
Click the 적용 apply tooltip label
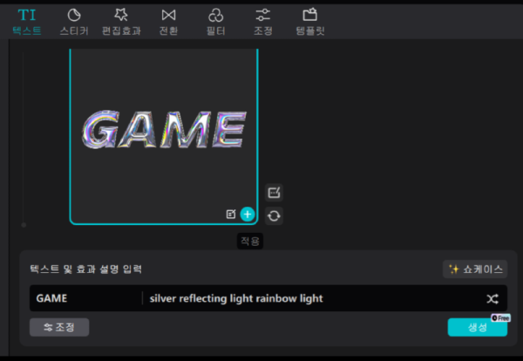(250, 240)
